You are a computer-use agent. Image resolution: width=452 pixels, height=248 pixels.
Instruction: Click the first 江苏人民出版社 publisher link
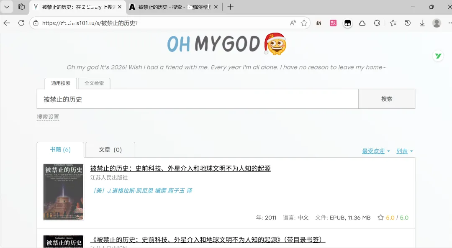(109, 178)
